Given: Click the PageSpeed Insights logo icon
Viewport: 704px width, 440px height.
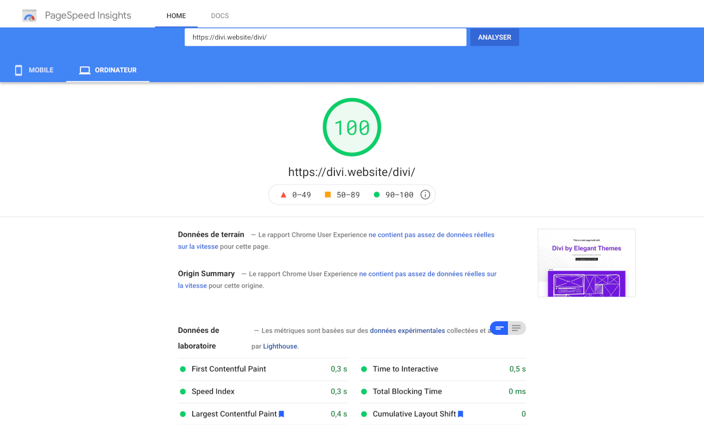Looking at the screenshot, I should (x=29, y=16).
